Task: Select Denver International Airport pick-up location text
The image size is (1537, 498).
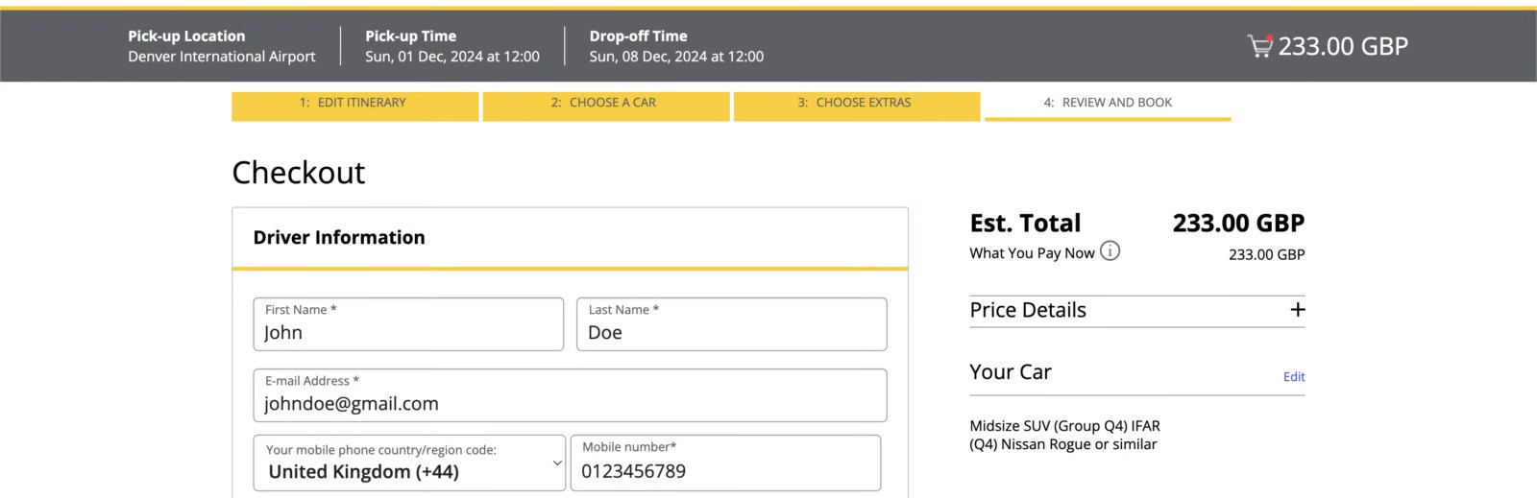Action: pos(222,57)
